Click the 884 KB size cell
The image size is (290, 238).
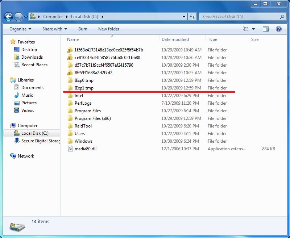point(268,149)
